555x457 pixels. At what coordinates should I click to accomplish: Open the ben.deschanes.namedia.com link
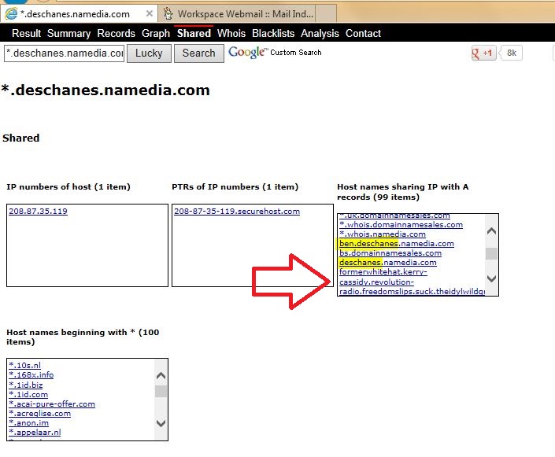pos(396,244)
